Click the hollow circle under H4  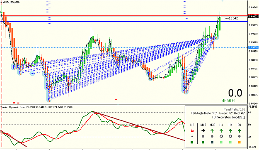(x=230, y=136)
